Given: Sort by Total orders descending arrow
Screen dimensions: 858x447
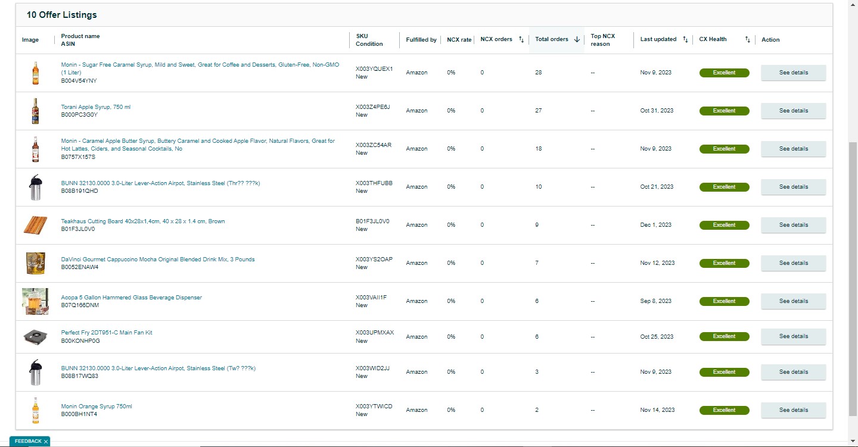Looking at the screenshot, I should (x=577, y=40).
